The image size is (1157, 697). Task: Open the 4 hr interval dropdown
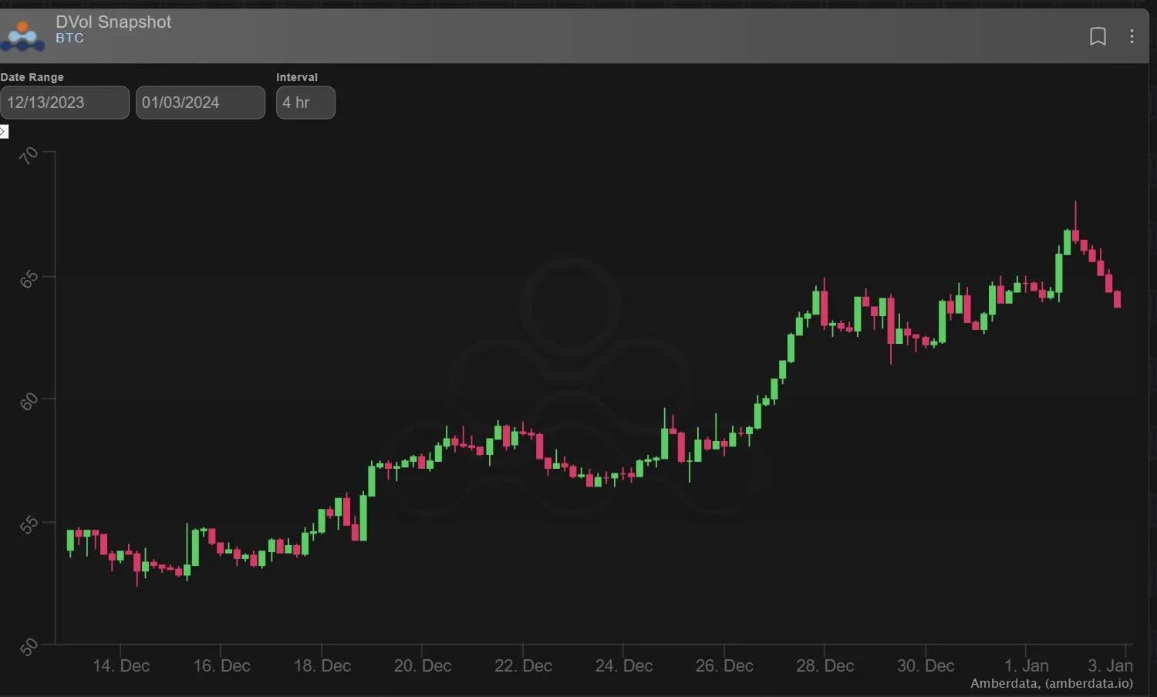[305, 103]
